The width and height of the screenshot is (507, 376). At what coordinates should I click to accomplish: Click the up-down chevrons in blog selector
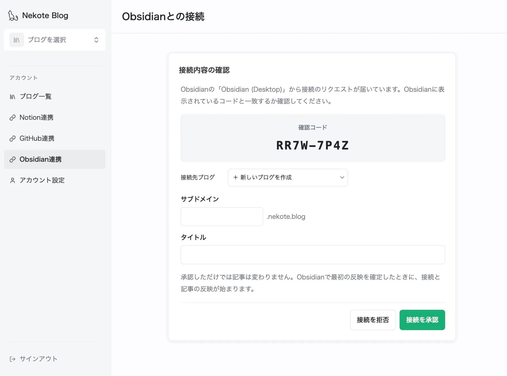click(96, 40)
